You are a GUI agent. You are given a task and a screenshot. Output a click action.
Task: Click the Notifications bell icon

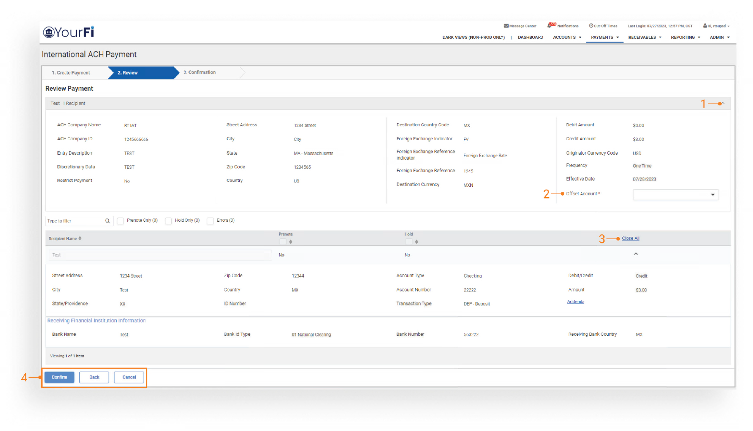(550, 26)
